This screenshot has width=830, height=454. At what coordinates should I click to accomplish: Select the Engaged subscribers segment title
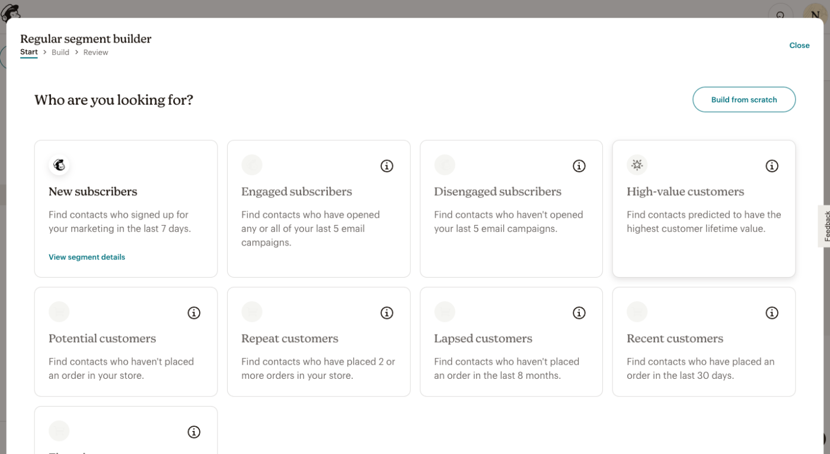pyautogui.click(x=296, y=192)
